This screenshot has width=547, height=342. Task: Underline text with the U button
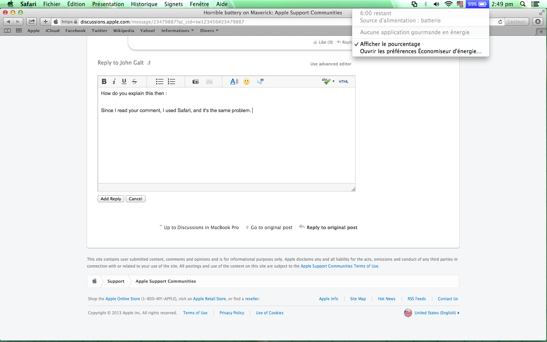point(124,81)
